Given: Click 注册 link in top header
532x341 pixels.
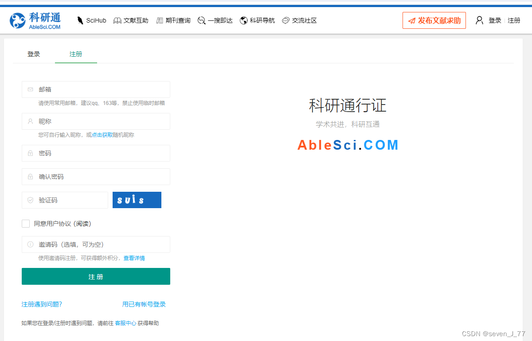Looking at the screenshot, I should [x=514, y=20].
